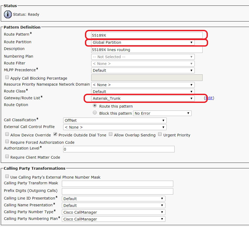Image resolution: width=249 pixels, height=227 pixels.
Task: Open Calling Line ID Presentation dropdown
Action: coord(113,199)
